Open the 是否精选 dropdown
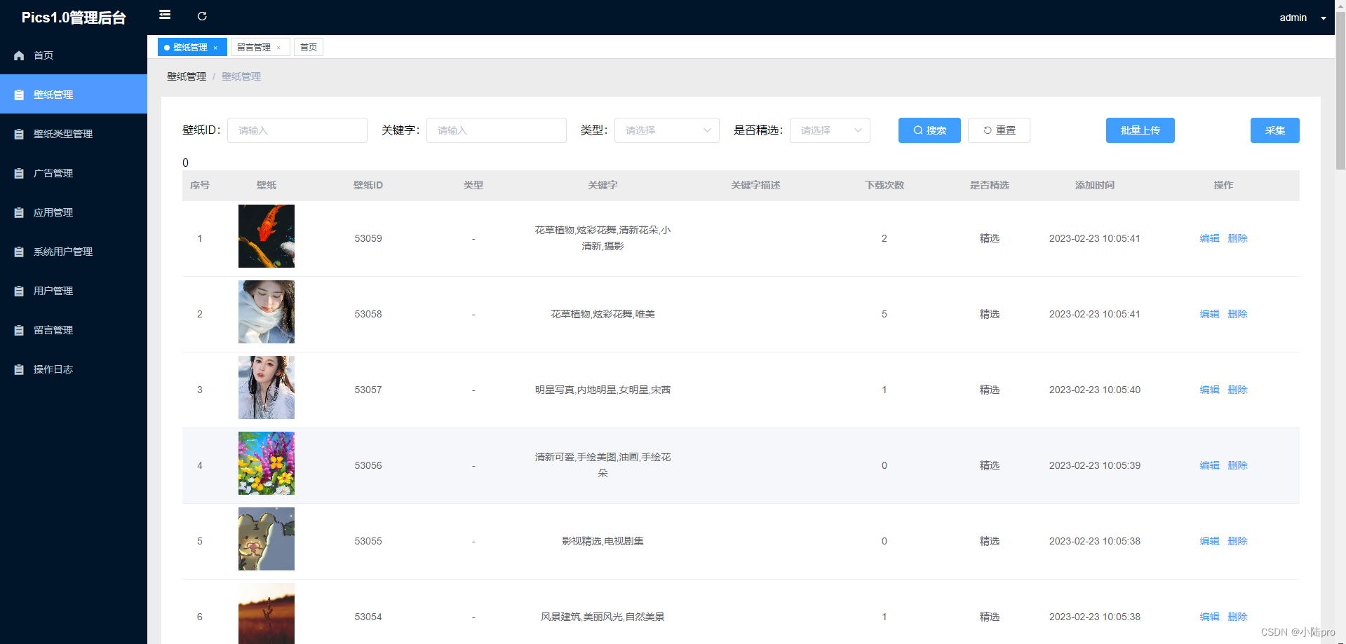This screenshot has width=1346, height=644. [x=829, y=130]
